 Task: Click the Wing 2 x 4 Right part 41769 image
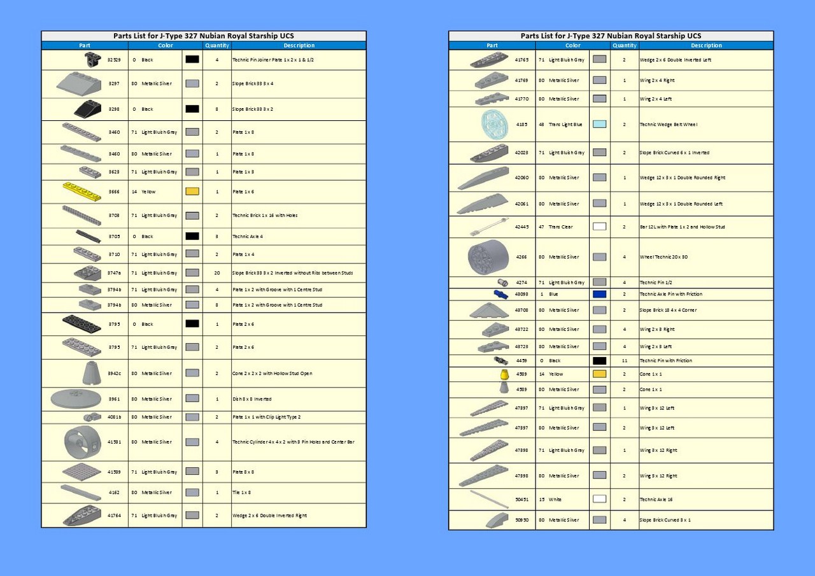click(x=491, y=80)
